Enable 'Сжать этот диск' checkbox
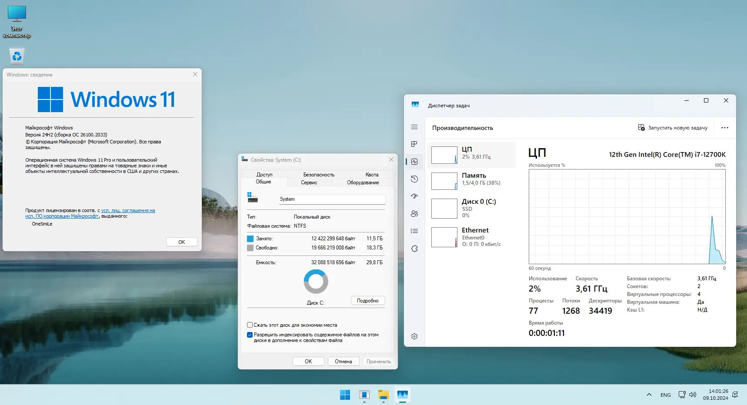 click(x=250, y=325)
